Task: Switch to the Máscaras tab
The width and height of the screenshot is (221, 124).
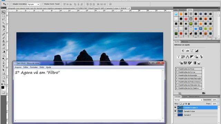Action: (185, 42)
